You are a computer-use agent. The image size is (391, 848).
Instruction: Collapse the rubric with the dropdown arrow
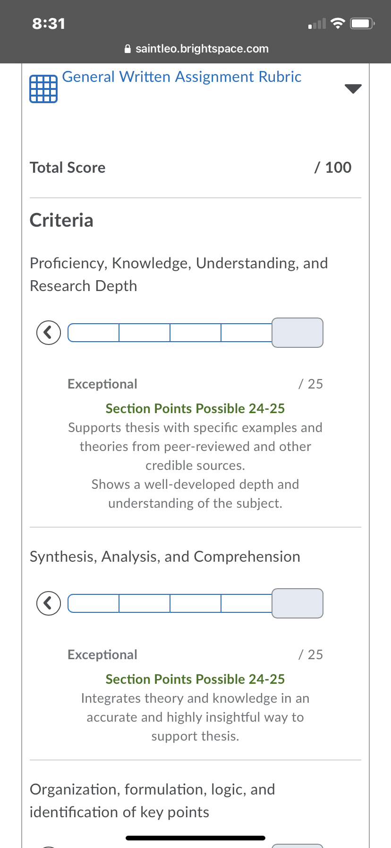click(x=353, y=88)
